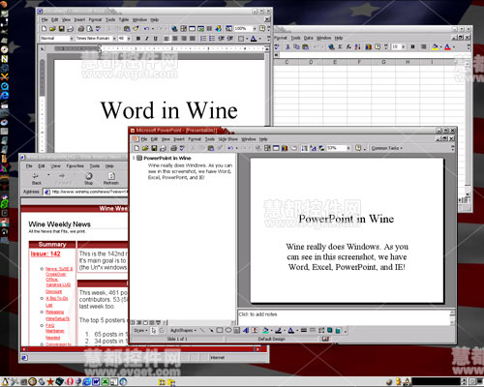Click the Excel font color A icon
484x387 pixels.
447,46
